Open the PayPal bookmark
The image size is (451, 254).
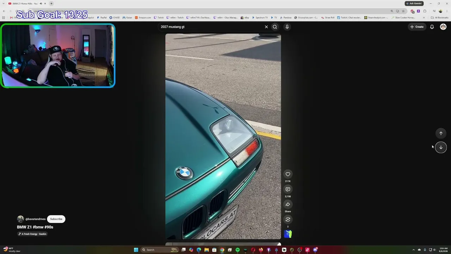pos(102,17)
